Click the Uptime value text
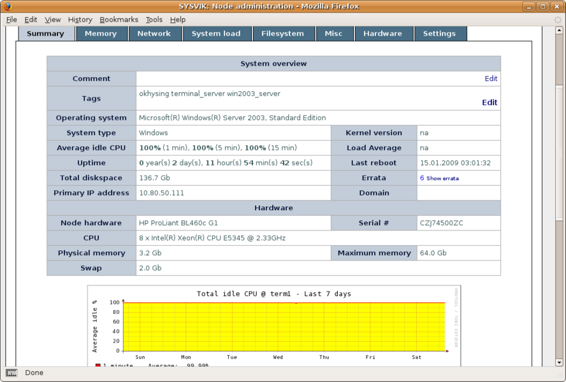This screenshot has width=566, height=382. [226, 163]
